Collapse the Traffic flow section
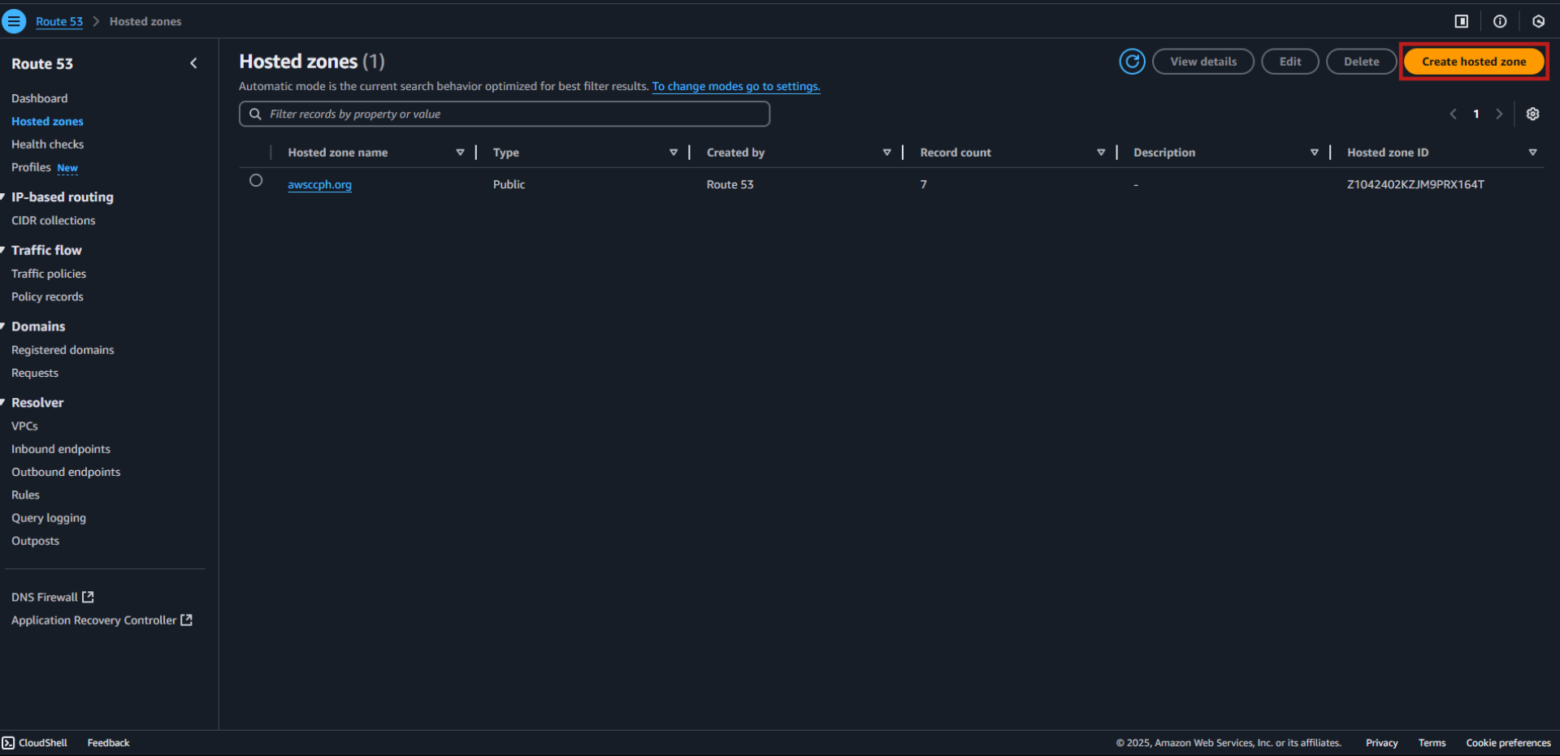Image resolution: width=1560 pixels, height=756 pixels. coord(3,250)
